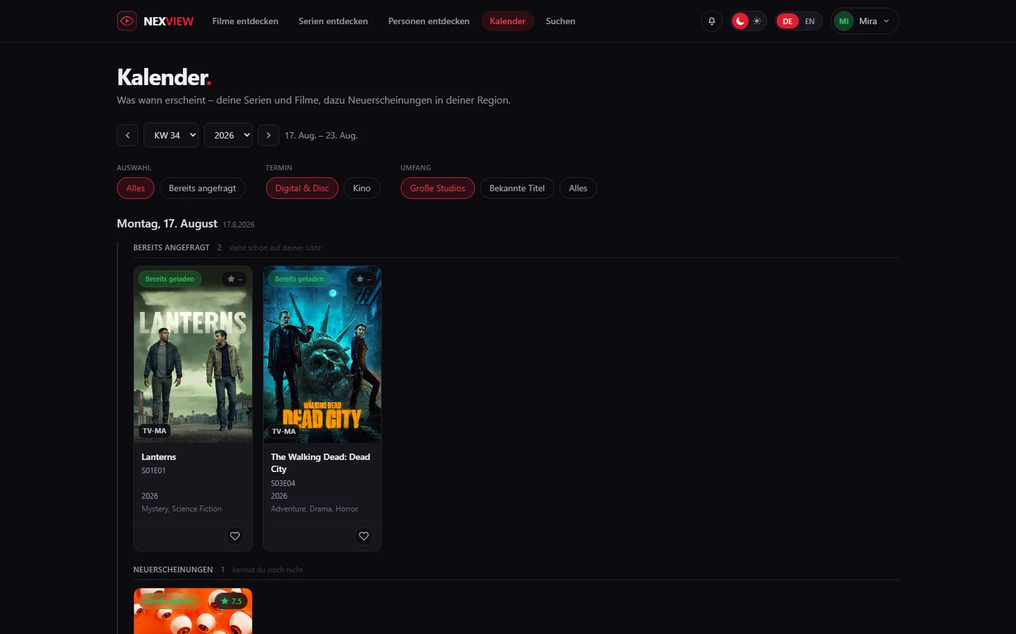1016x634 pixels.
Task: Click the star rating badge on Dead City
Action: (x=364, y=279)
